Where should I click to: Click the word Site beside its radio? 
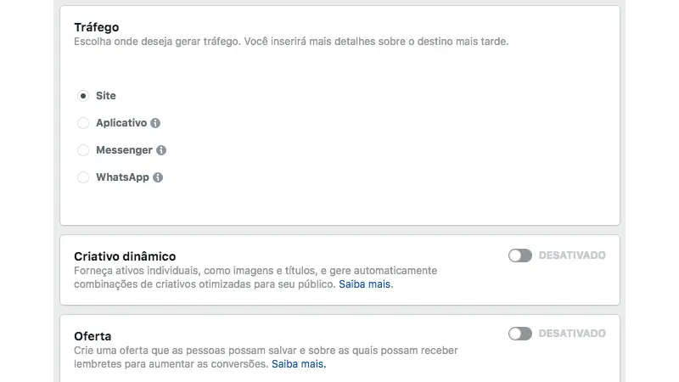point(106,96)
